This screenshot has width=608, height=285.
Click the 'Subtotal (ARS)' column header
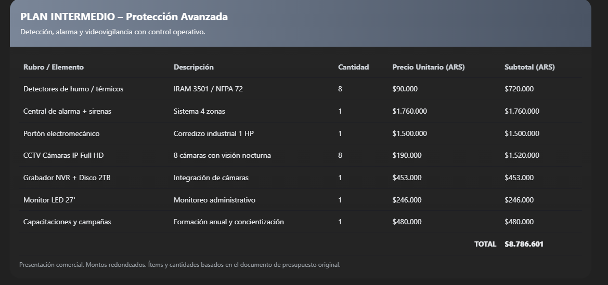point(529,67)
